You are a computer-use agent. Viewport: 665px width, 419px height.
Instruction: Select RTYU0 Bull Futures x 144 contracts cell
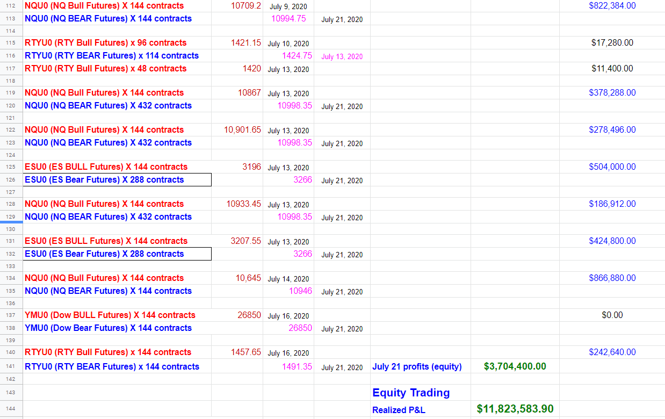click(x=117, y=352)
